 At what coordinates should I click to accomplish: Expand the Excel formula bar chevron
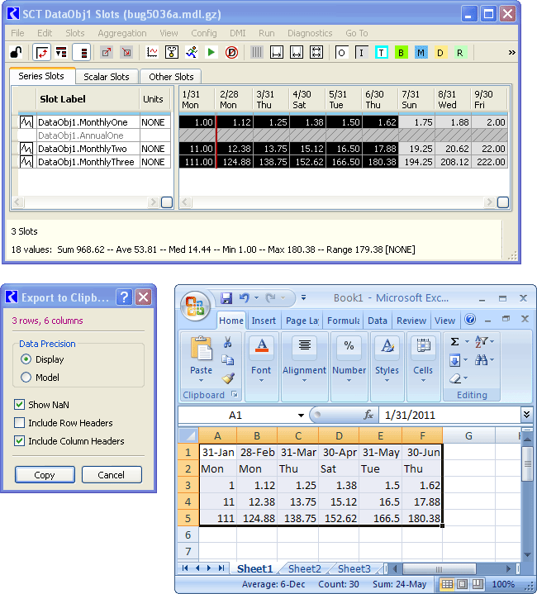click(x=526, y=415)
